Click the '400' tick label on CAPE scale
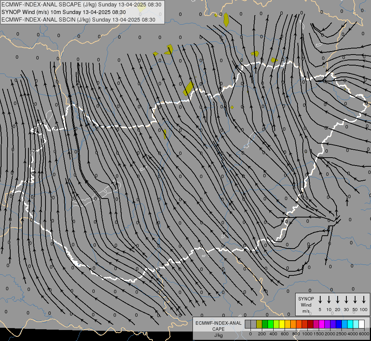The height and width of the screenshot is (341, 371). (x=273, y=334)
